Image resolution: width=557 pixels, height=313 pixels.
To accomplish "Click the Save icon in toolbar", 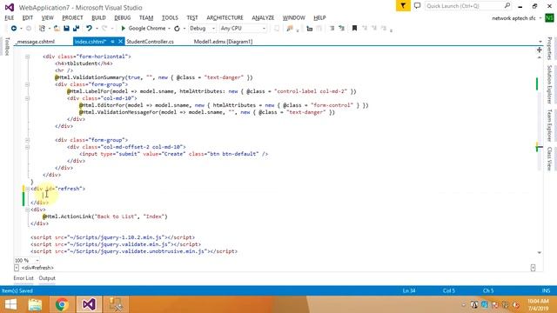I will [x=66, y=29].
